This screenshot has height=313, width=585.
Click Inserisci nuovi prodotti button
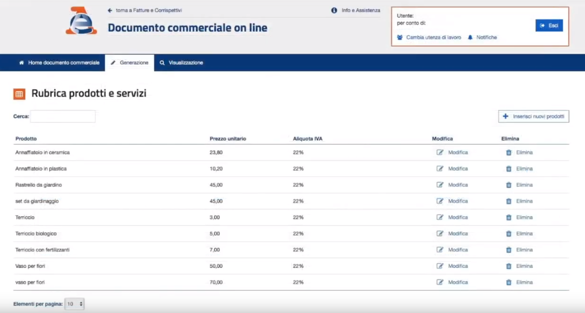[533, 116]
